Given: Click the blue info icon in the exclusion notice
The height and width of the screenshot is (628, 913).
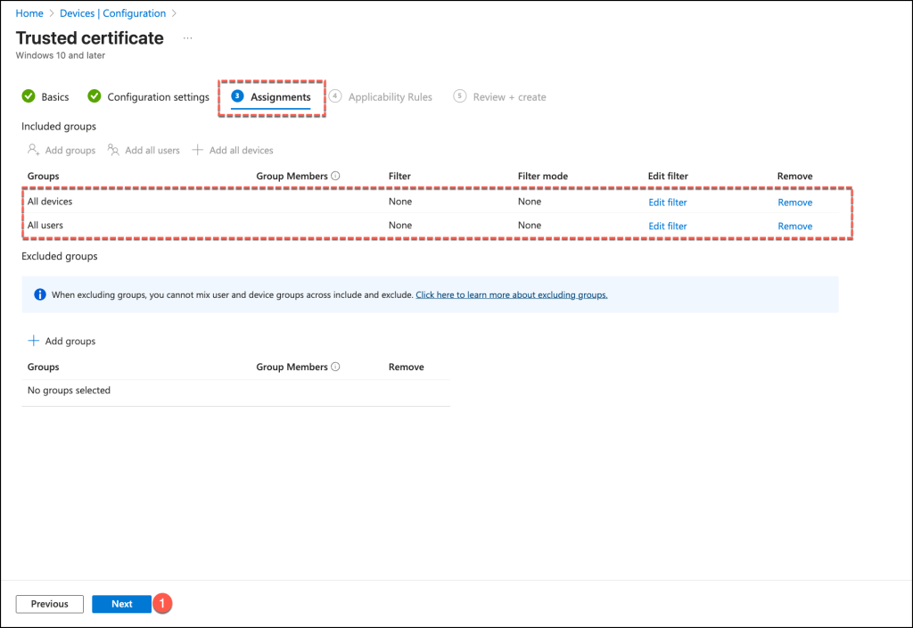Looking at the screenshot, I should (x=39, y=294).
